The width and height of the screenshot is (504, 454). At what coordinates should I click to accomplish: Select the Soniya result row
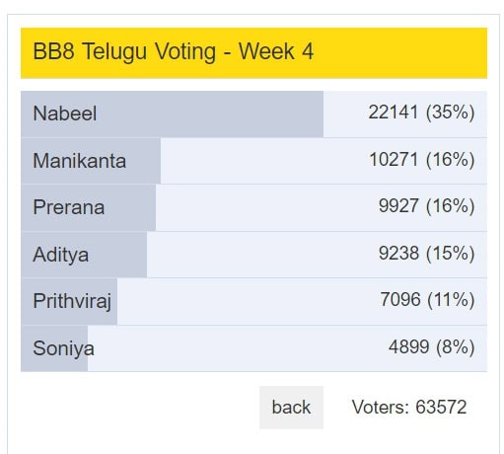[x=253, y=348]
